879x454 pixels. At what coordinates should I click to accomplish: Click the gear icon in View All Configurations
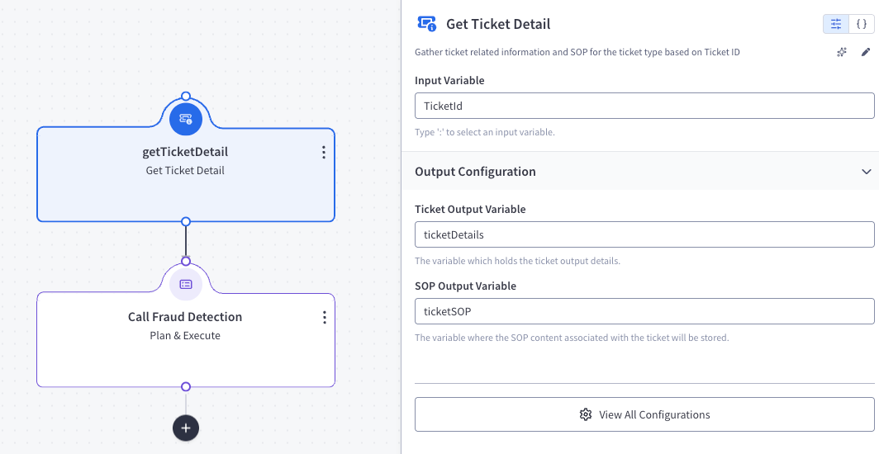pyautogui.click(x=586, y=415)
